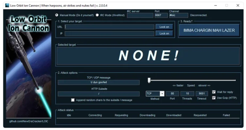246x130 pixels.
Task: Click the Failed column header
Action: coord(226,115)
